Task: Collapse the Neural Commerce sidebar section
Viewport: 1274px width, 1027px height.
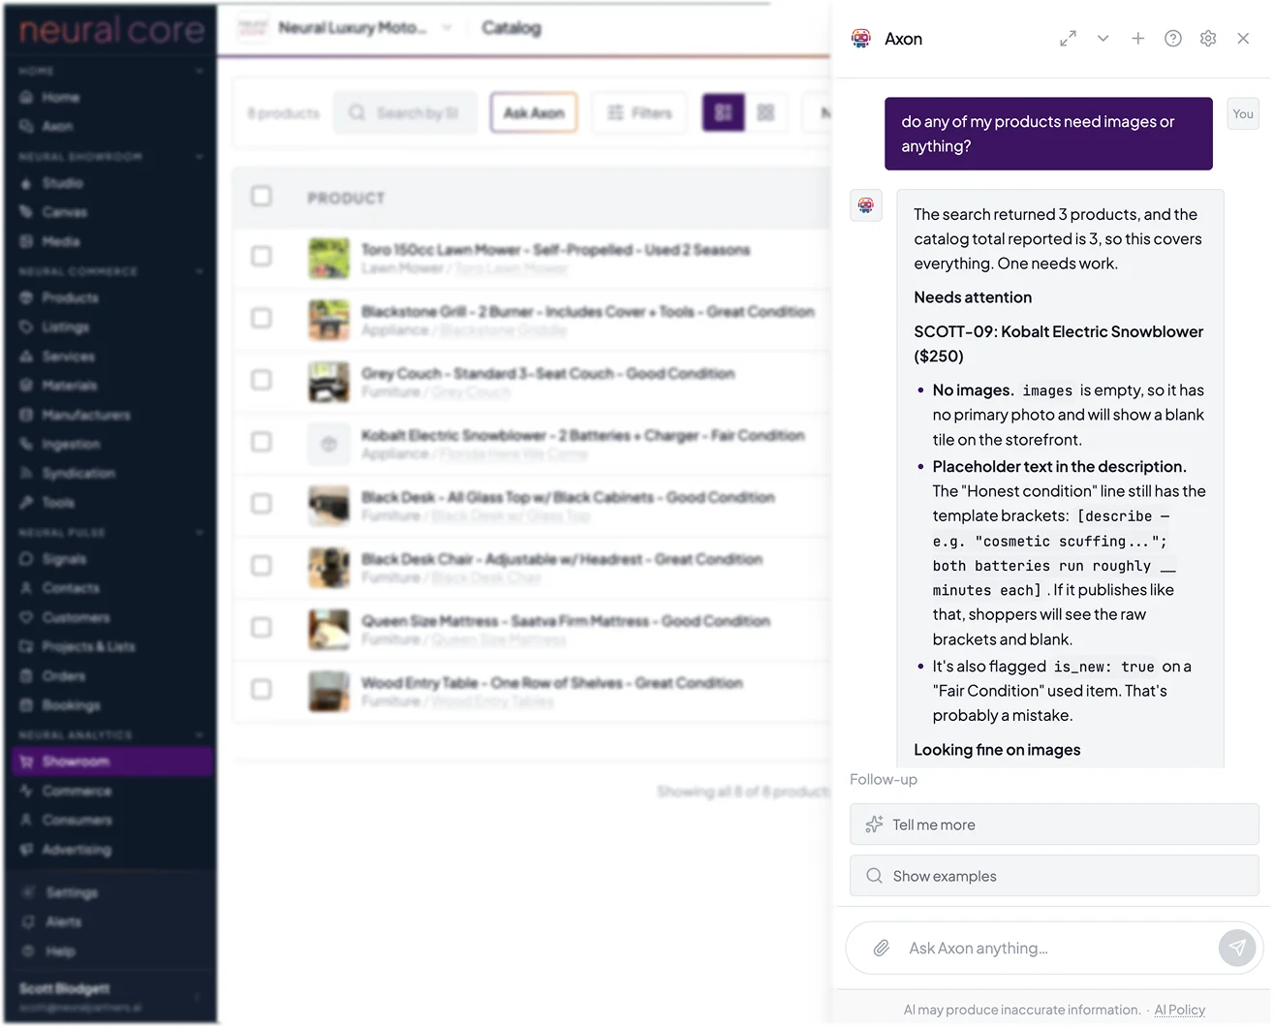Action: [x=200, y=271]
